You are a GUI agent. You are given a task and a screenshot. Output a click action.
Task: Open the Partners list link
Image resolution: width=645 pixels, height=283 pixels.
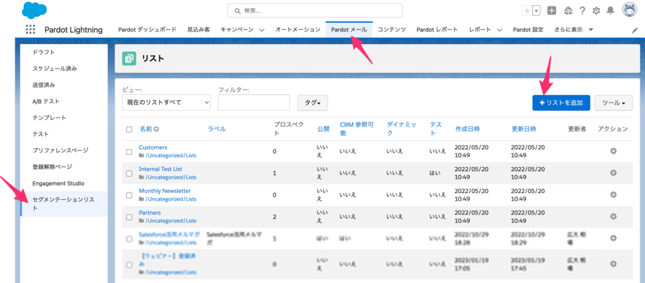coord(150,213)
